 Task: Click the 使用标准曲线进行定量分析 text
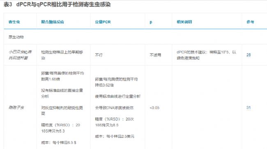click(117, 96)
